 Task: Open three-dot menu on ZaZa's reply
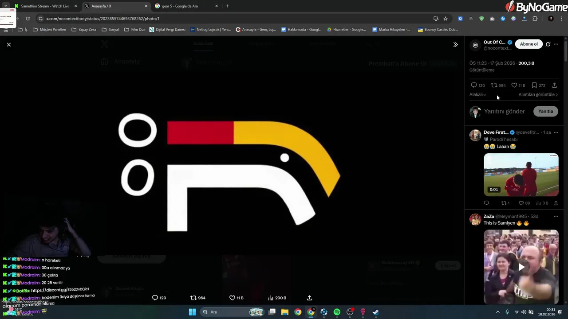coord(556,216)
